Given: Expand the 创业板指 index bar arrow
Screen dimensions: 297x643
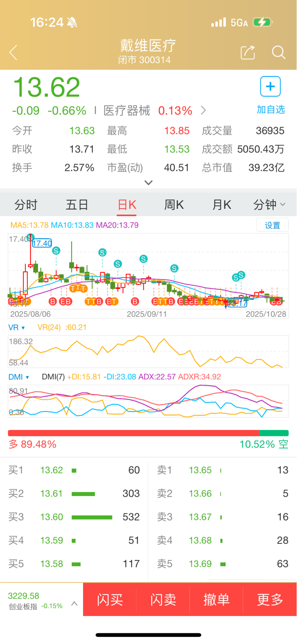Looking at the screenshot, I should pos(75,603).
